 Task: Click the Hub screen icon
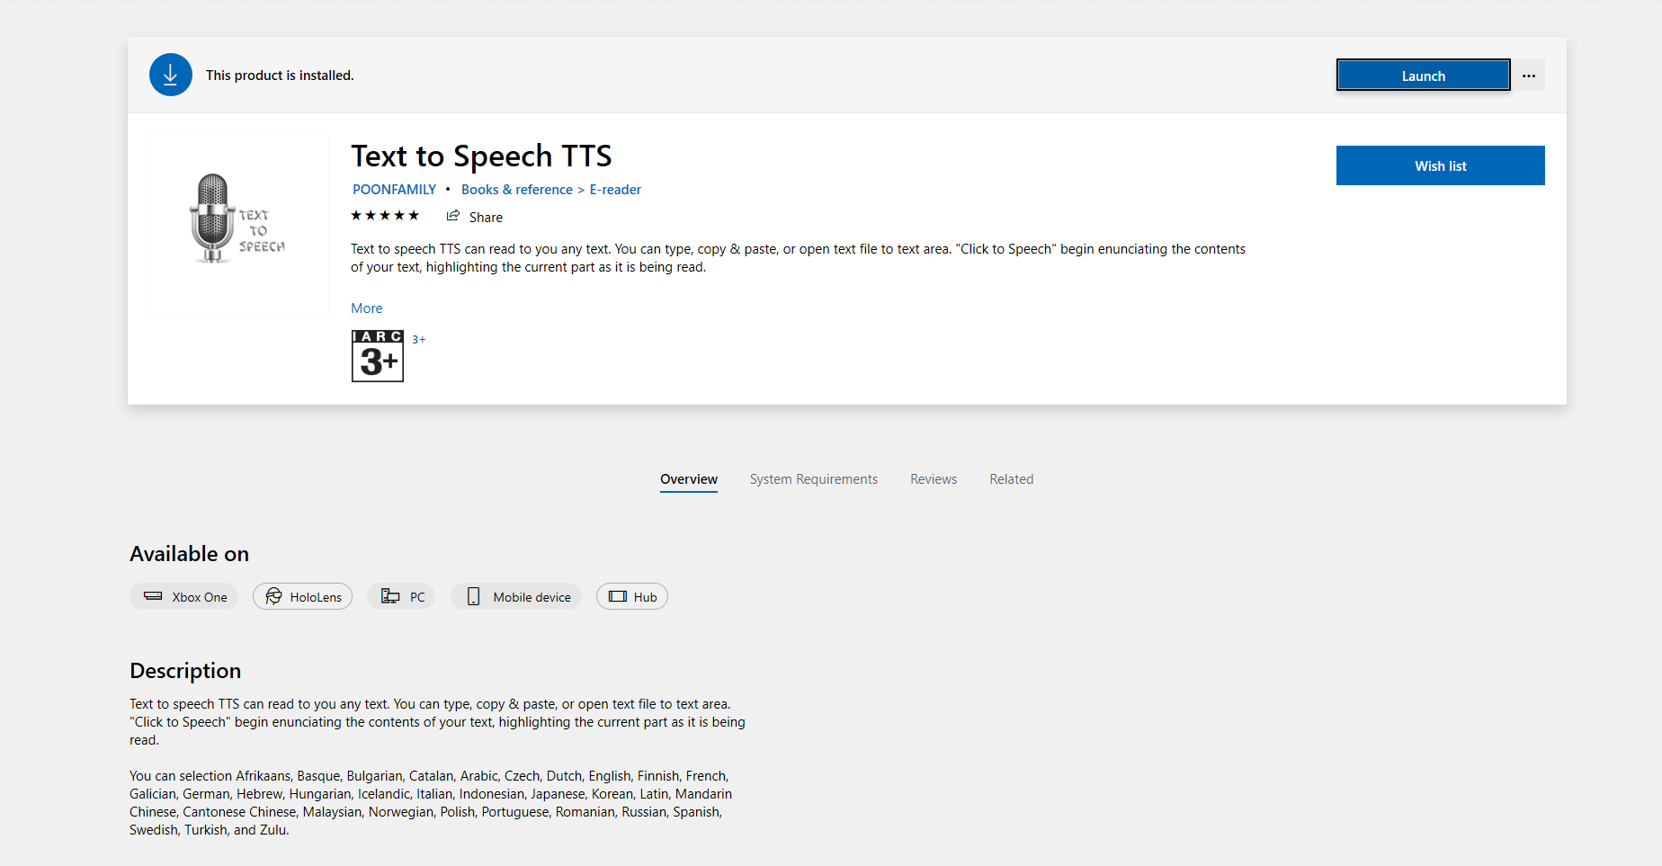(x=618, y=596)
